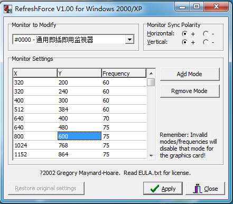233x204 pixels.
Task: Click frequency 75 in the 1024x768 row
Action: point(124,145)
